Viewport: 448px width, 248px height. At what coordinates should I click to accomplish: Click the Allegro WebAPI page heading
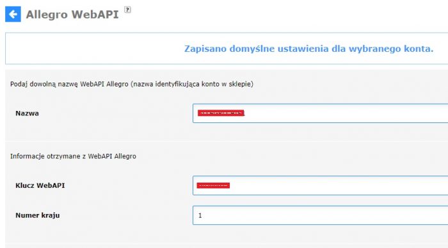tap(72, 14)
